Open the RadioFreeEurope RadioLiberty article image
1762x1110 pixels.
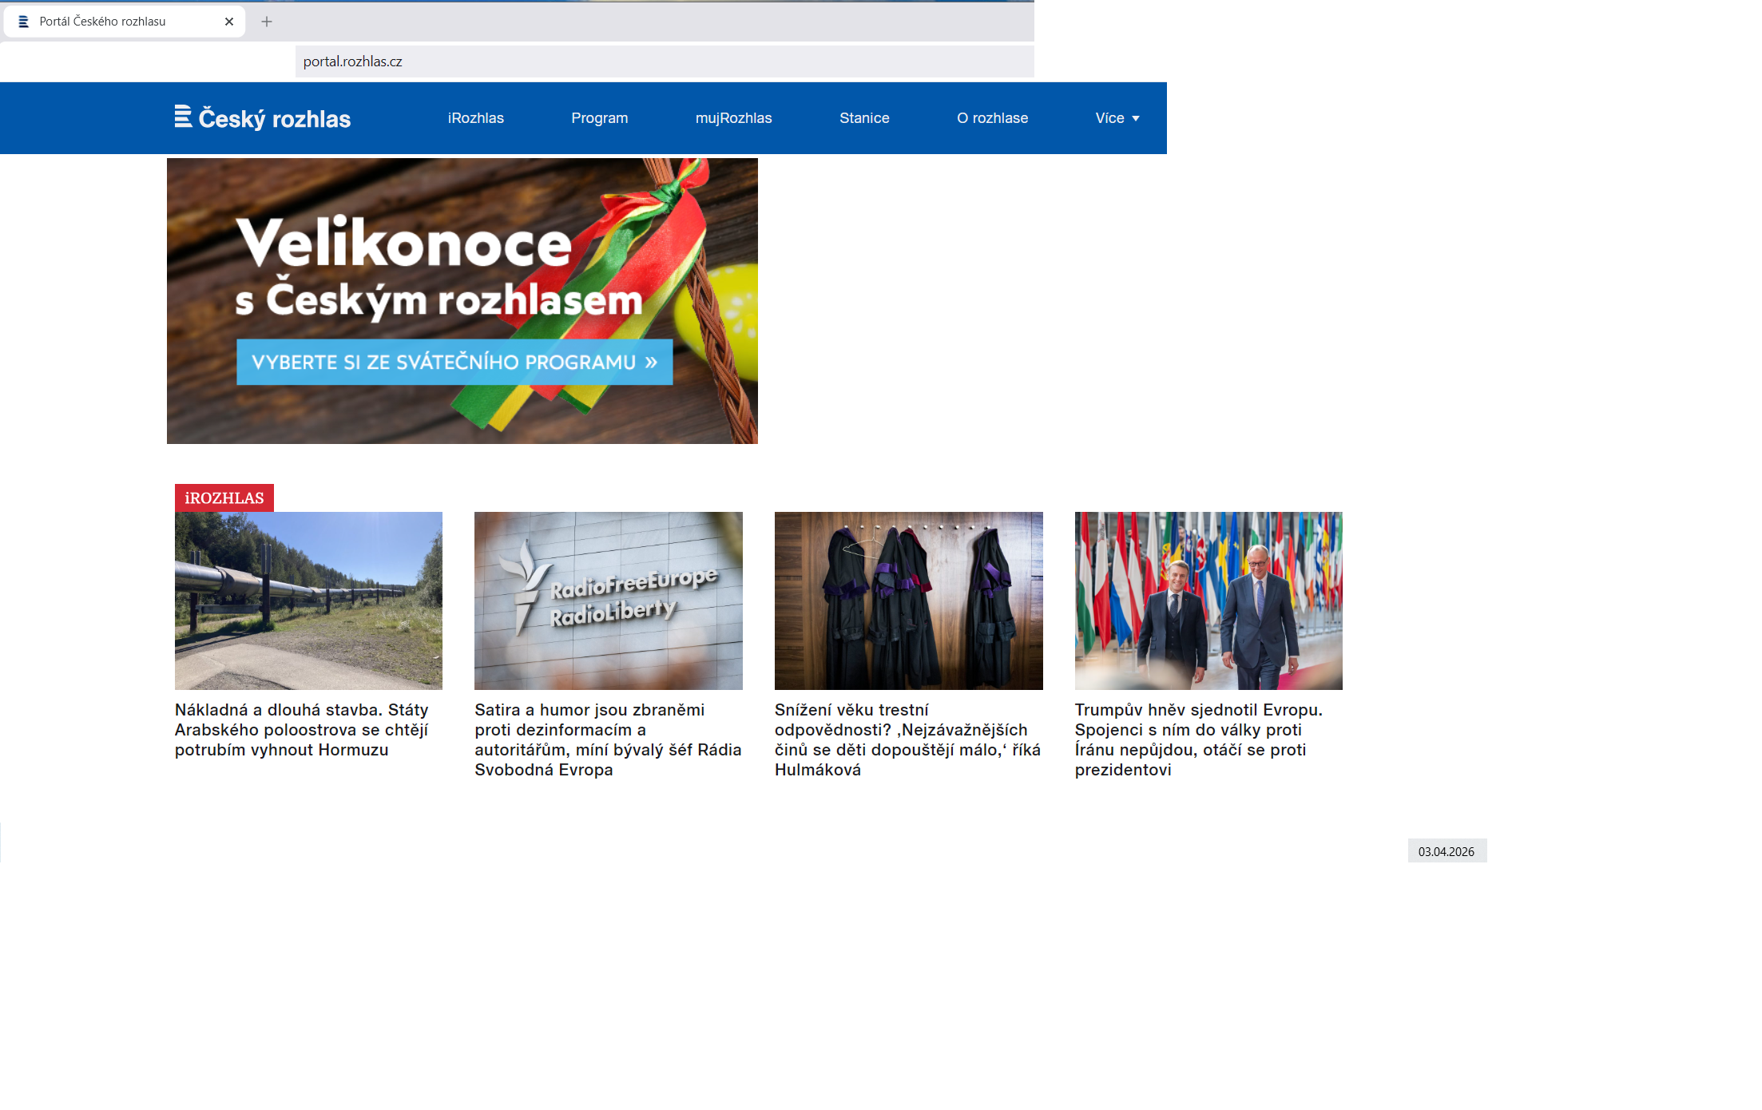[608, 601]
